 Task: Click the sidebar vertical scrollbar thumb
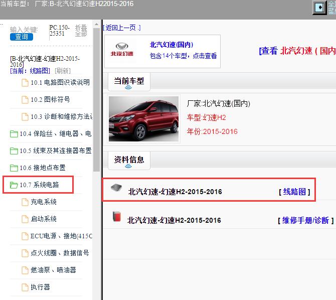click(96, 100)
